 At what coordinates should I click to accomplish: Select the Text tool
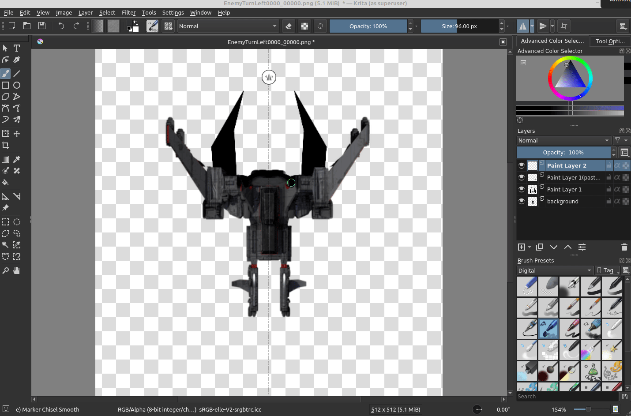(17, 48)
